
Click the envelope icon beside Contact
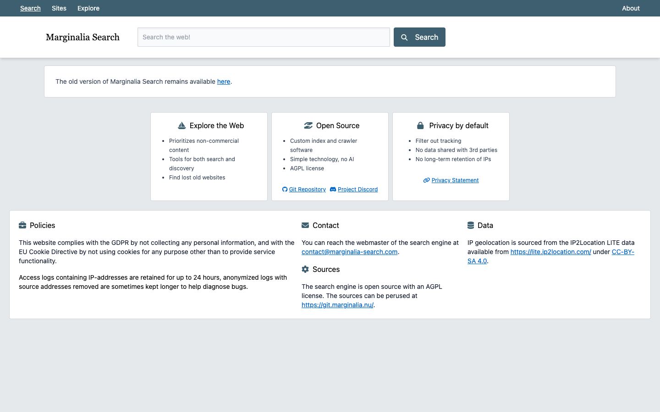[x=305, y=225]
